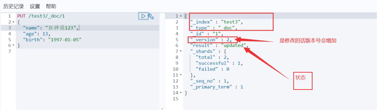
Task: Click line number 3 in request gutter
Action: point(10,28)
